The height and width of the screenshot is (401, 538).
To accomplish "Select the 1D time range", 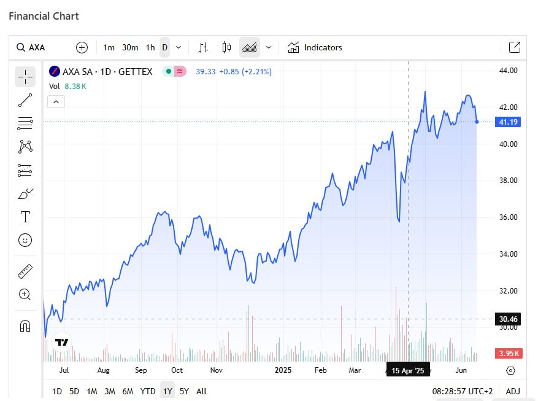I will point(57,391).
